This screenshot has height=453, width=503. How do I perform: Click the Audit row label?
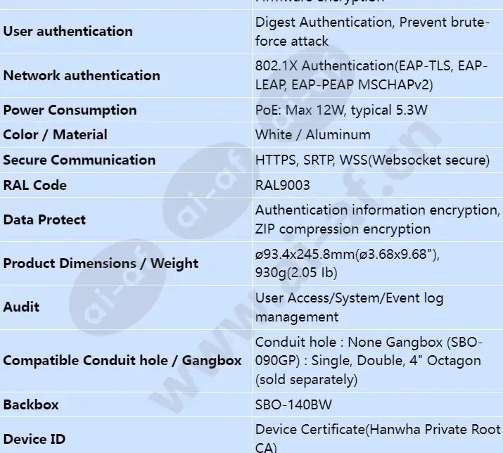[x=21, y=307]
